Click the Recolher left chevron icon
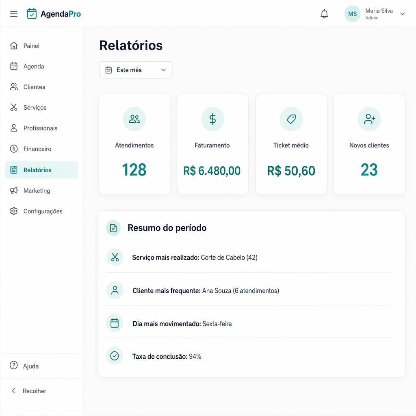The width and height of the screenshot is (416, 416). [13, 391]
